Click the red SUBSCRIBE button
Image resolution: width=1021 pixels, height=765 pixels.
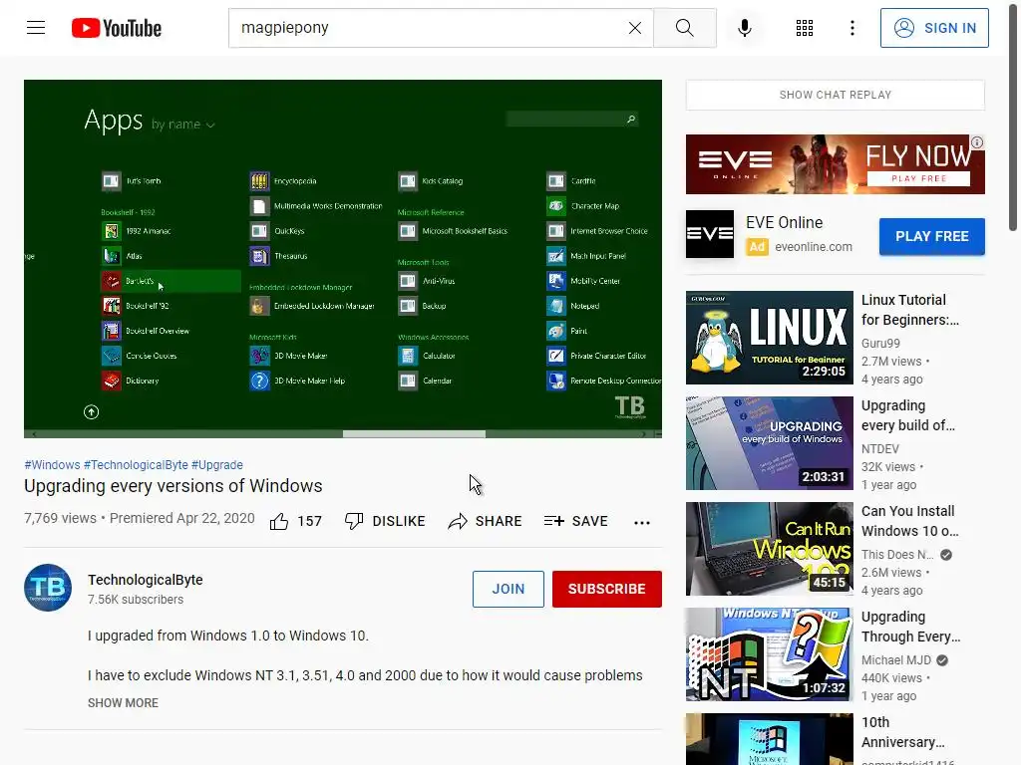tap(607, 589)
